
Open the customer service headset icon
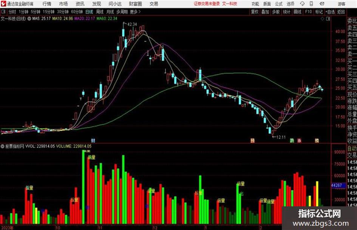click(302, 4)
